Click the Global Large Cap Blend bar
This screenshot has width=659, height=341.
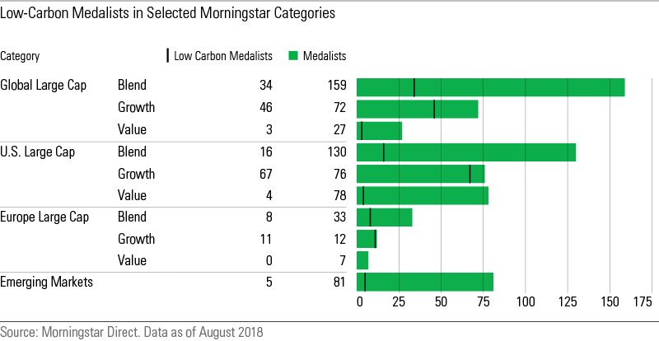pos(490,86)
